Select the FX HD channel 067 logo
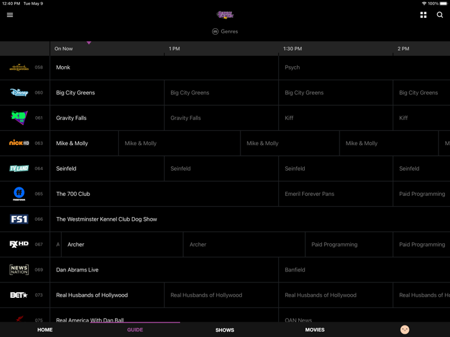The height and width of the screenshot is (337, 450). [x=19, y=244]
